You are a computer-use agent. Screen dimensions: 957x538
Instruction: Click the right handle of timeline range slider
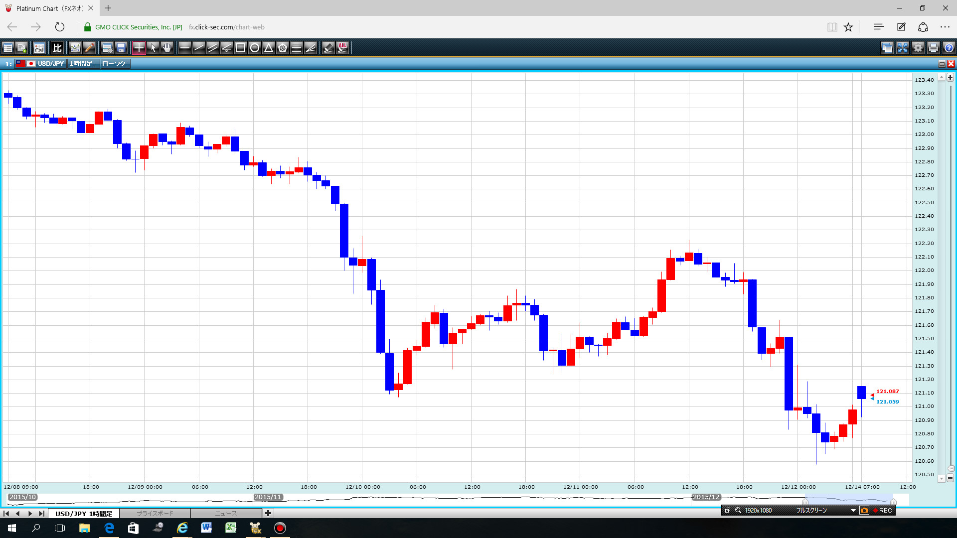[893, 502]
